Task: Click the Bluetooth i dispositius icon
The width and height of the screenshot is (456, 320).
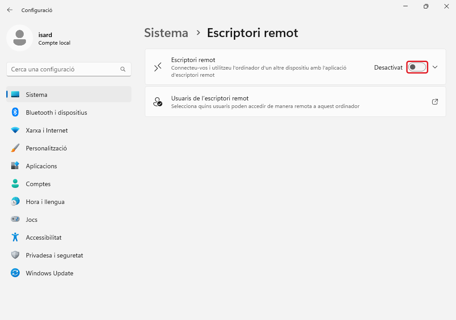Action: 15,112
